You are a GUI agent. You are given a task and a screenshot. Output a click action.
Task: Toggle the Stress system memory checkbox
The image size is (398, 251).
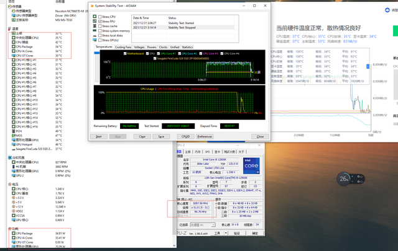click(98, 30)
